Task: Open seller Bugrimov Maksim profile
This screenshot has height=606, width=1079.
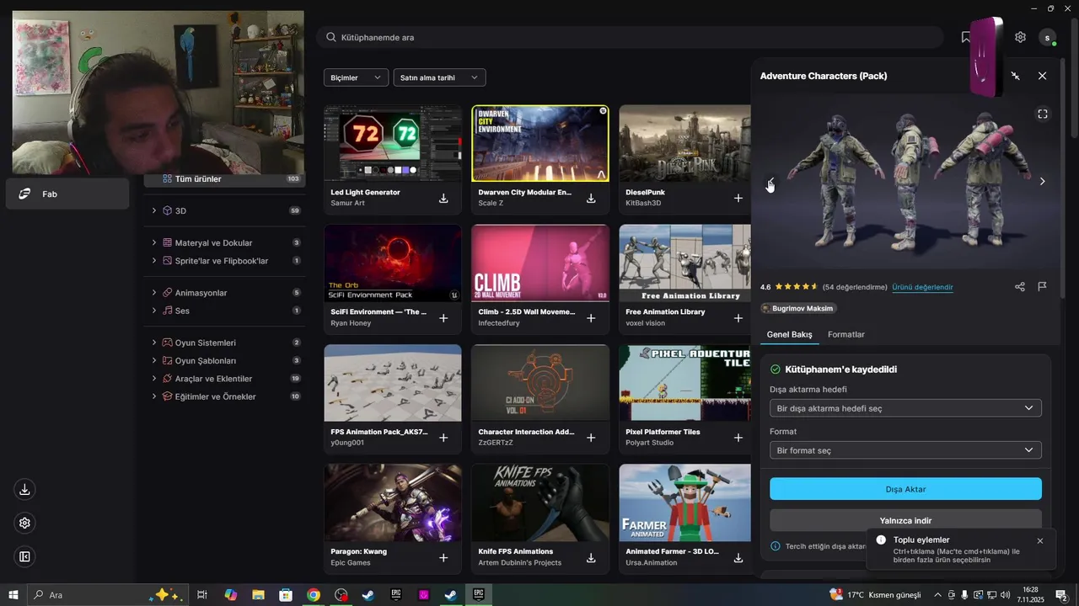Action: (798, 308)
